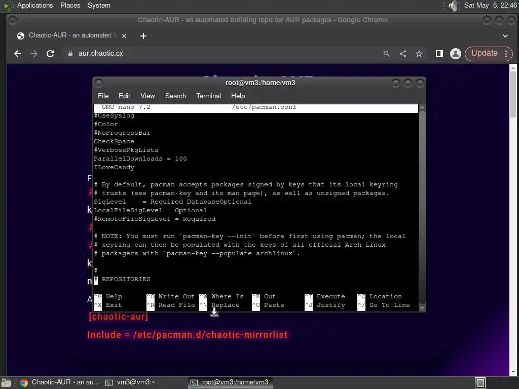Click the ILoveCandy line in nano
Image resolution: width=519 pixels, height=389 pixels.
click(x=114, y=167)
